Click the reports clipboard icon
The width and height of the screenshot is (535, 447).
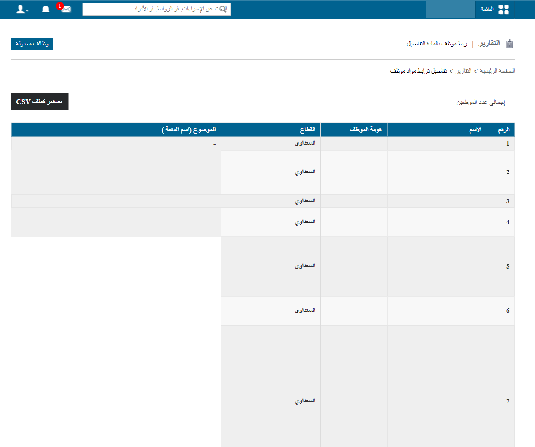[x=509, y=44]
